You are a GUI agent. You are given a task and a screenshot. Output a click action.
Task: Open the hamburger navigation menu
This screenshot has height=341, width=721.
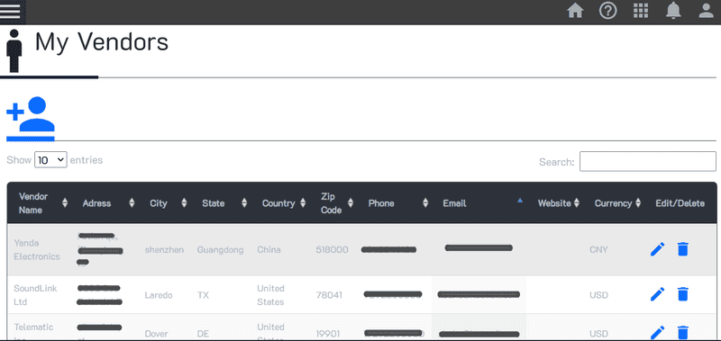[x=10, y=11]
